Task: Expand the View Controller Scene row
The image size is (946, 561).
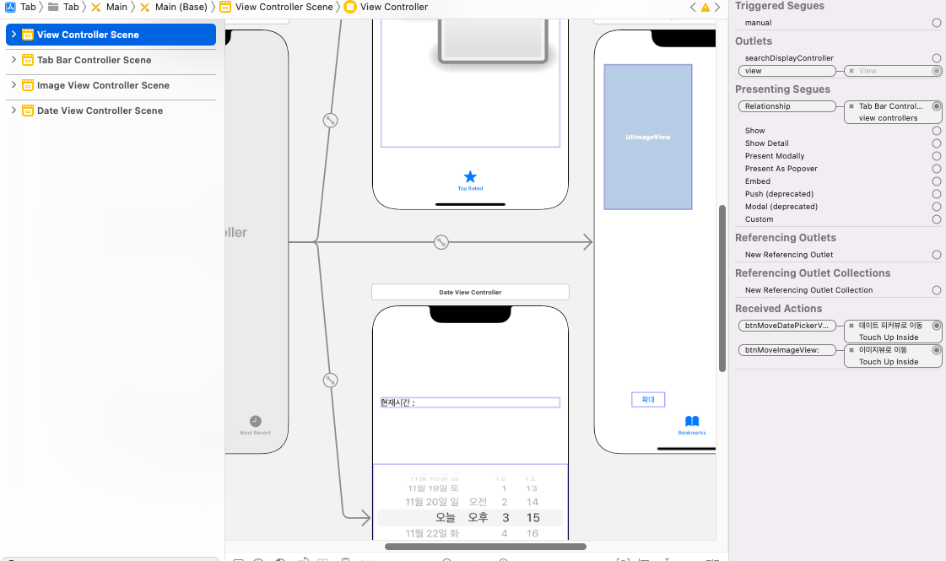Action: coord(14,35)
